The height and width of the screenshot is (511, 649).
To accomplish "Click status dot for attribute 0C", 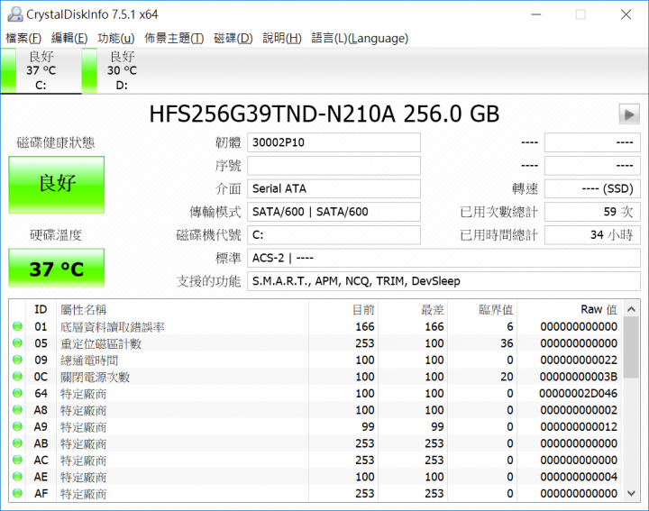I will pyautogui.click(x=17, y=377).
